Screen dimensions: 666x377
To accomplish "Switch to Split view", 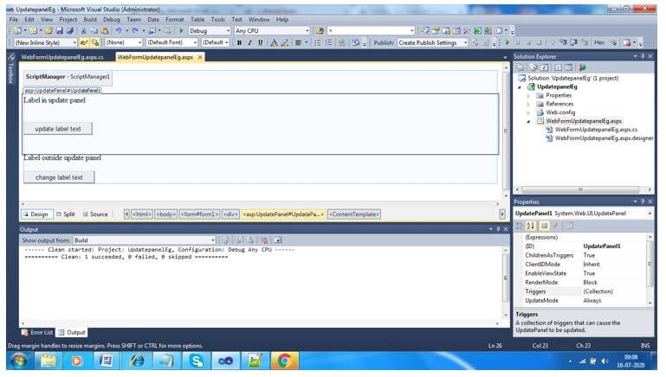I will point(66,214).
